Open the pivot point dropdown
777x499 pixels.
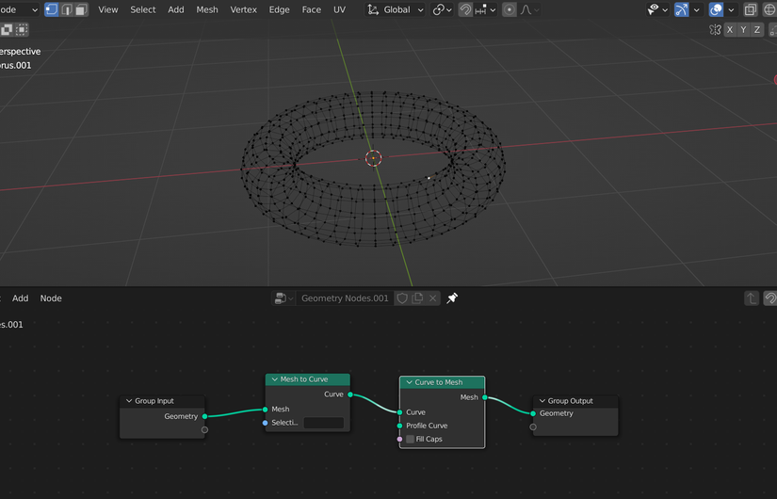(442, 9)
